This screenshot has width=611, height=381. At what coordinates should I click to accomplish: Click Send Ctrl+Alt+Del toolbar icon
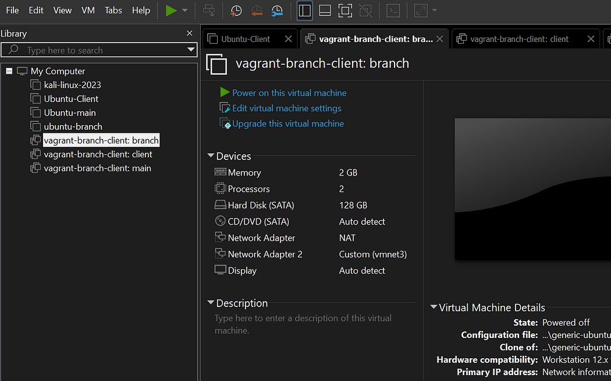209,10
